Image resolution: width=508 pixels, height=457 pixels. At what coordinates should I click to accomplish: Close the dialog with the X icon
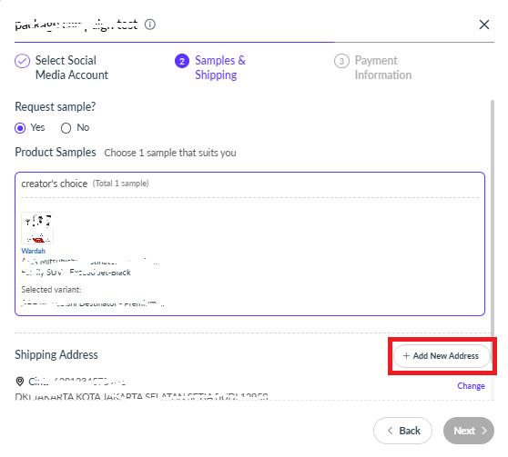(x=484, y=25)
